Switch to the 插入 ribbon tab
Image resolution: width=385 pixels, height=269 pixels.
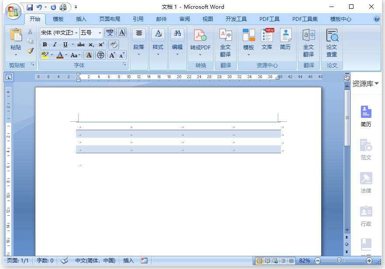coord(81,19)
